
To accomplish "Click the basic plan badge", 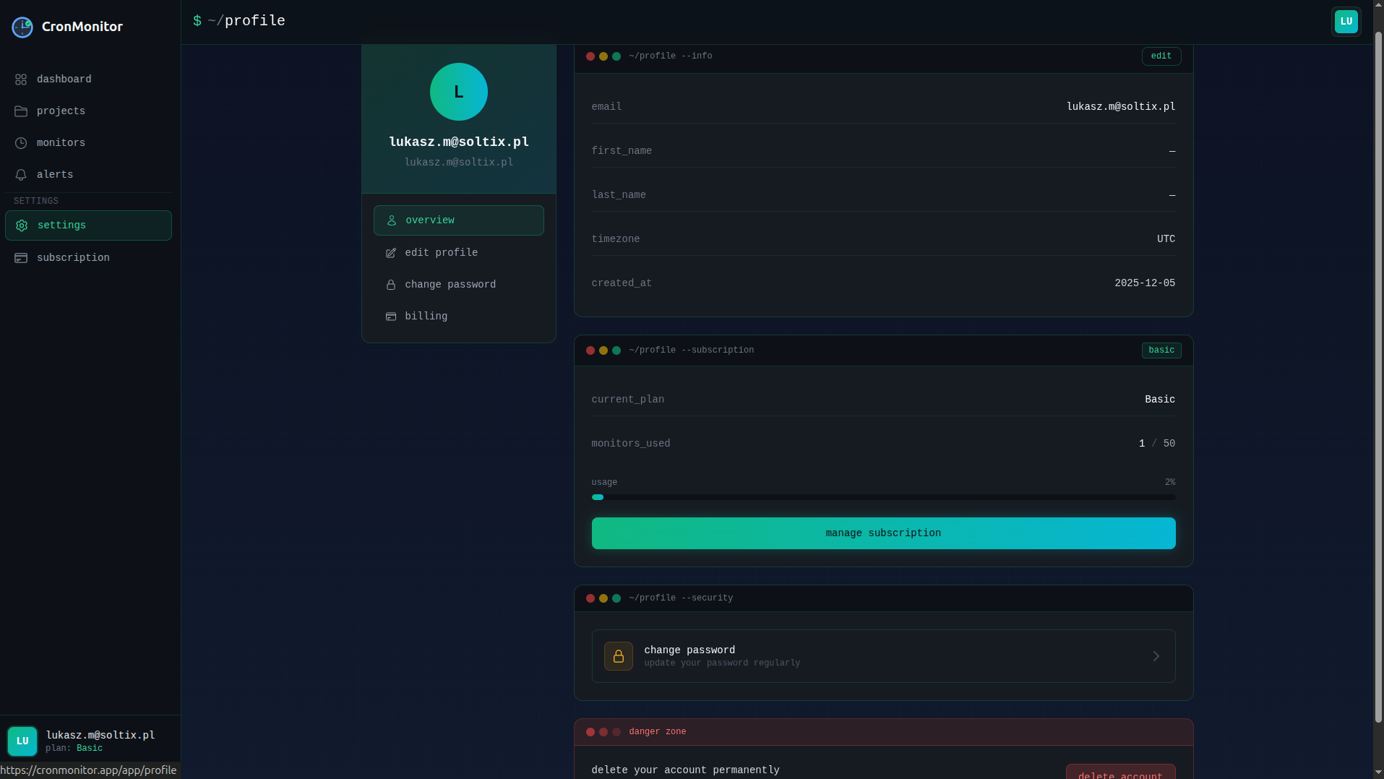I will [1161, 350].
